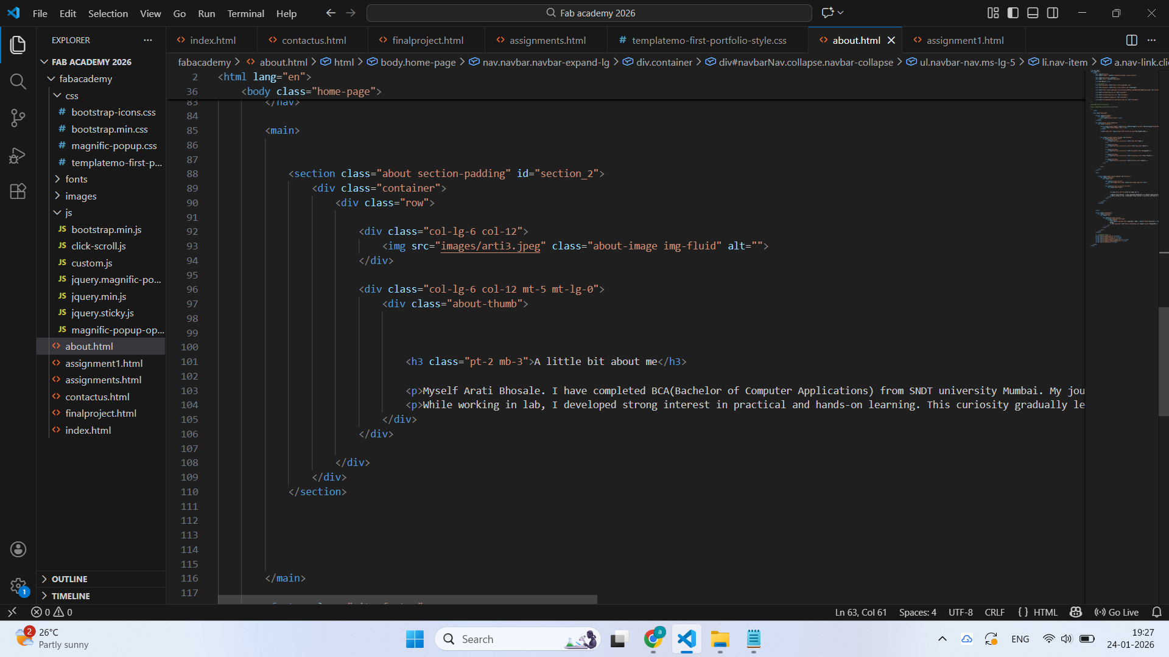Click the Fab academy 2026 search box
Screen dimensions: 1169x657
coord(589,13)
